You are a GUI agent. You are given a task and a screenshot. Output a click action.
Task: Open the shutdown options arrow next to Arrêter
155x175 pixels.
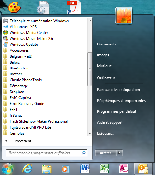click(x=119, y=153)
